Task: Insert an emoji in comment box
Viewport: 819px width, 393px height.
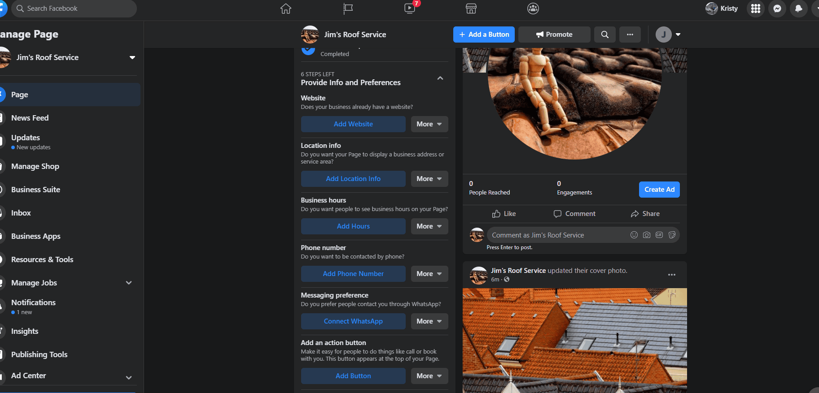Action: 634,235
